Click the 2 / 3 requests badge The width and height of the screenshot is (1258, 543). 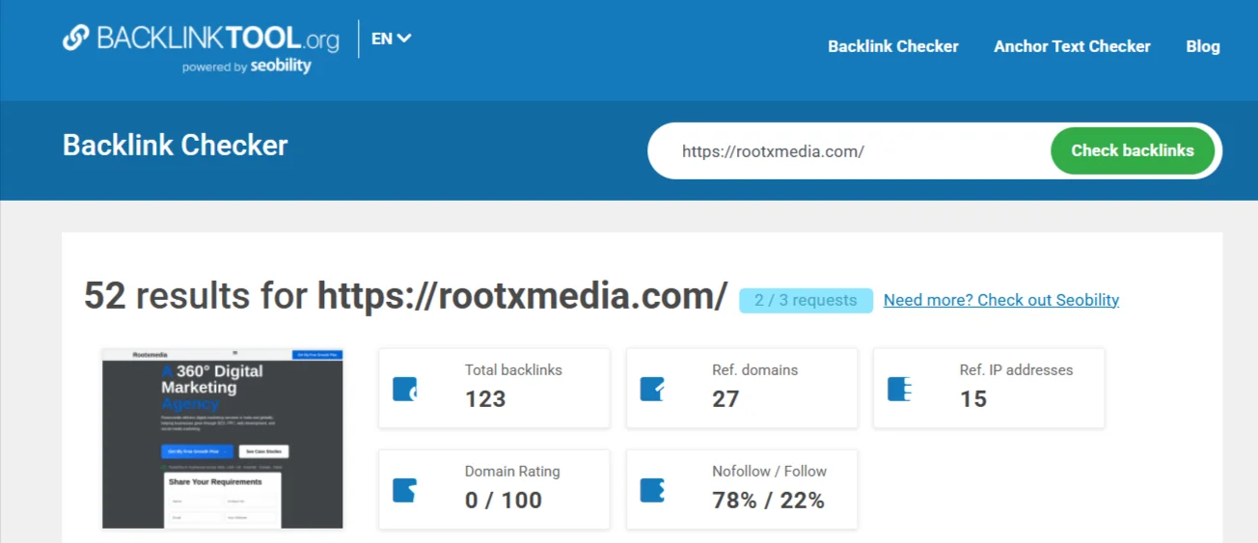coord(806,300)
